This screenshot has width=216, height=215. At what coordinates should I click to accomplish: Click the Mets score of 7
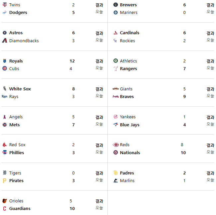coord(73,125)
